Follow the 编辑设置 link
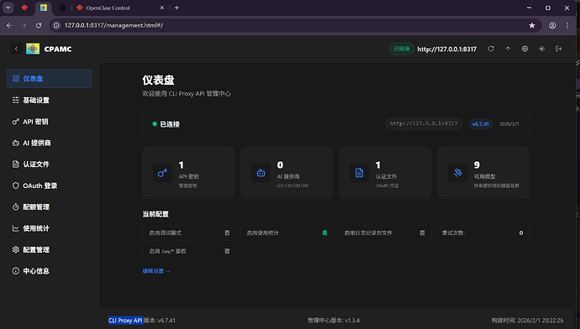This screenshot has width=580, height=329. click(156, 271)
